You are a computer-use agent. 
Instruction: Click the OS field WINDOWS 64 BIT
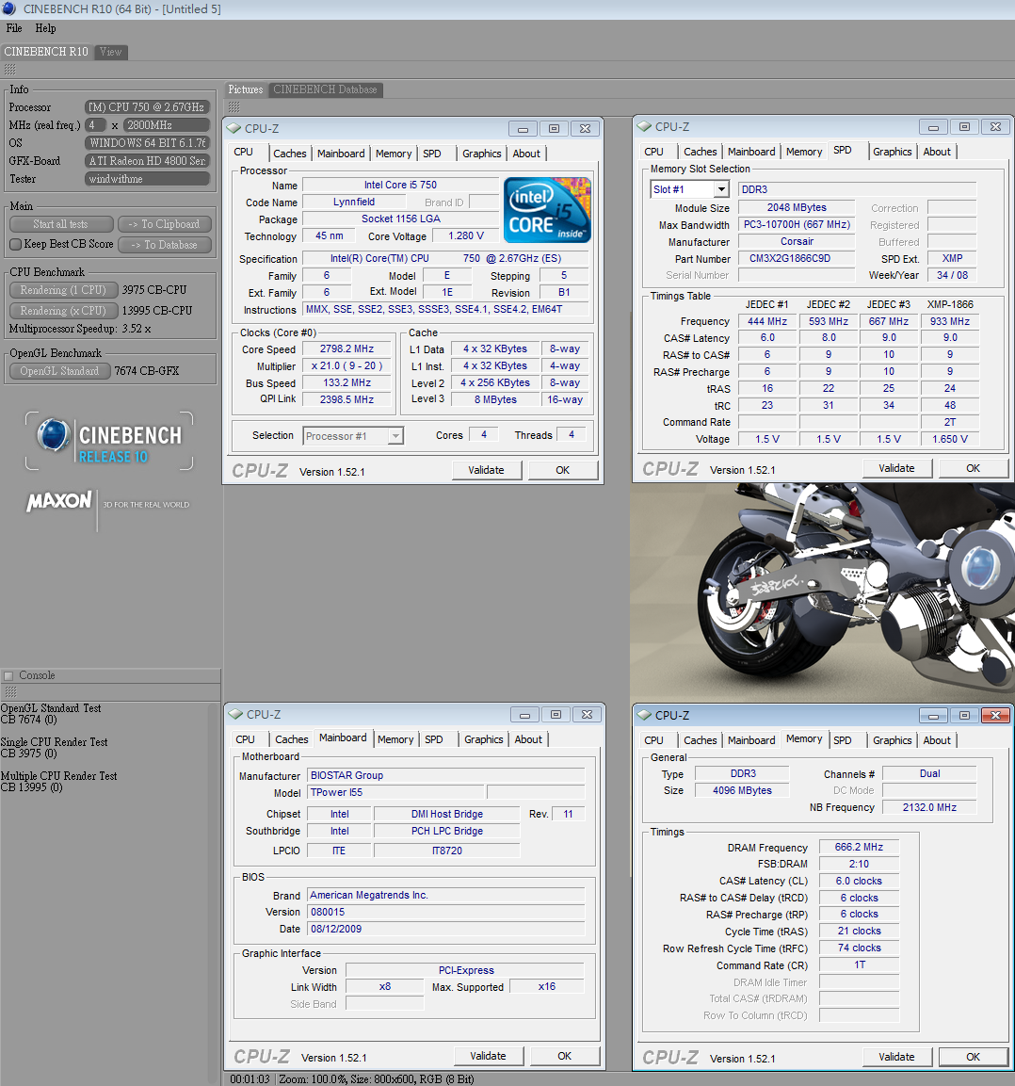click(147, 142)
